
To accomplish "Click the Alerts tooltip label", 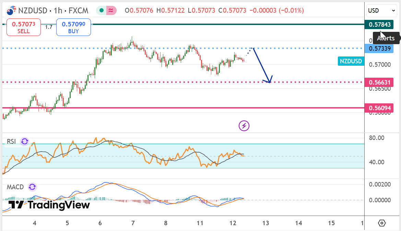I will tap(386, 38).
